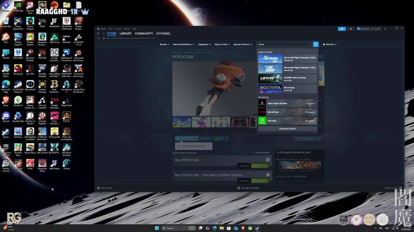This screenshot has width=414, height=232.
Task: Select Microsoft Flight Simulator 2024 result
Action: point(288,59)
